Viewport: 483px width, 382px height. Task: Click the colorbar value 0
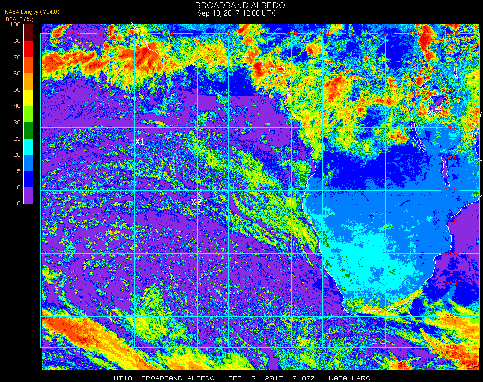pos(19,204)
